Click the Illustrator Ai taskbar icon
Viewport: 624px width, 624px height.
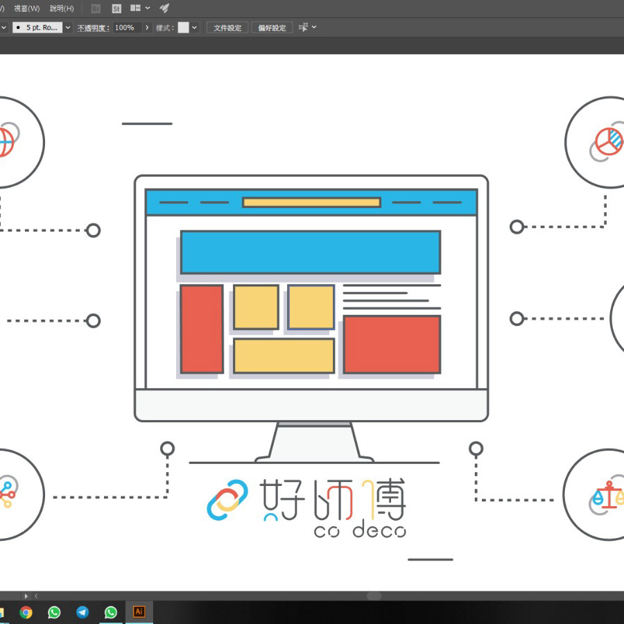pos(139,612)
